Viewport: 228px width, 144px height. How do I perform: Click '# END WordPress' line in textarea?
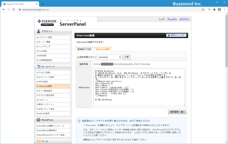(x=104, y=100)
